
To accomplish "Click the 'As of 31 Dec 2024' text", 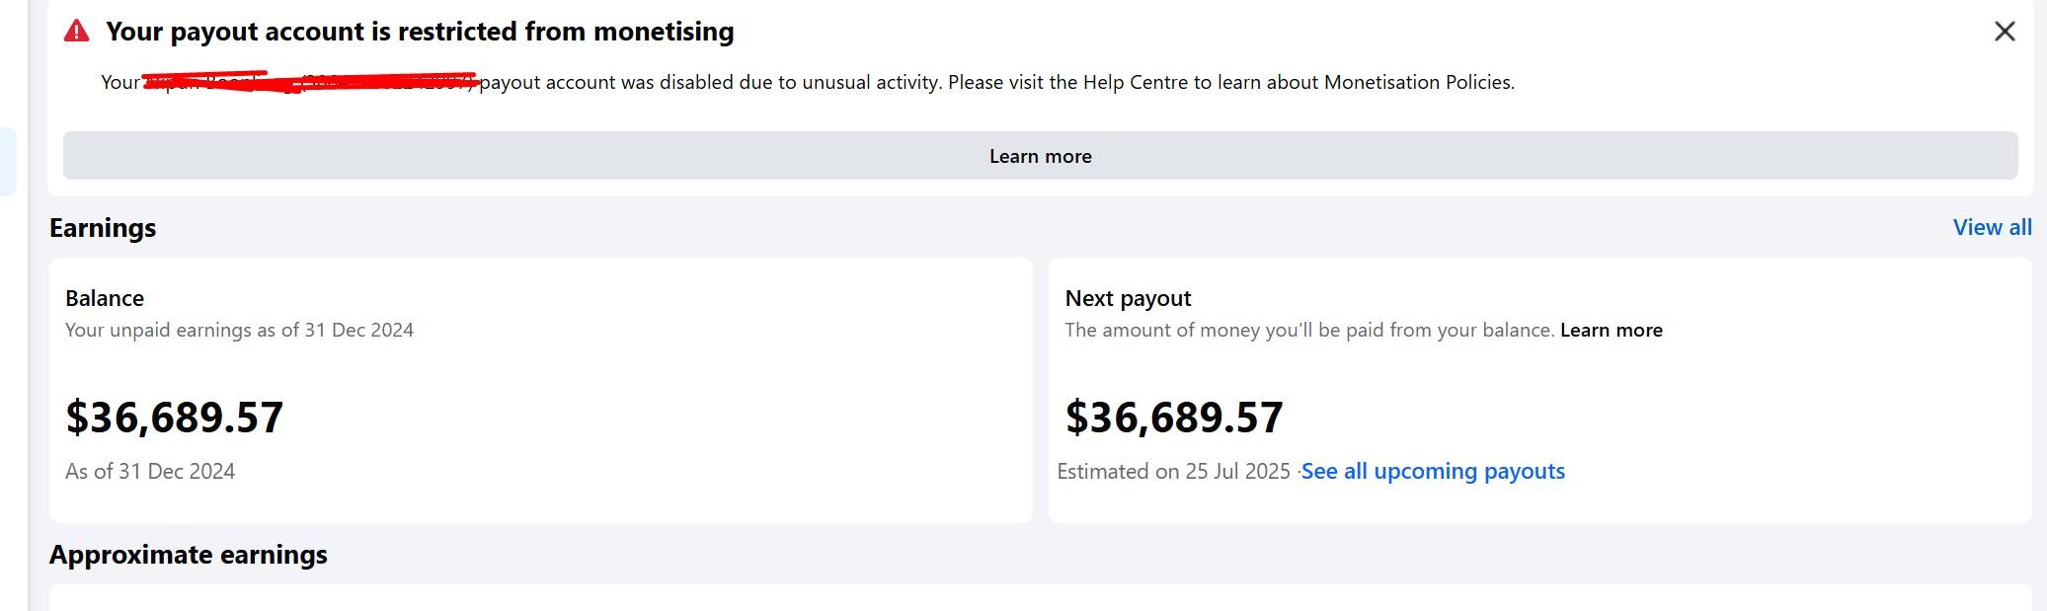I will click(150, 471).
